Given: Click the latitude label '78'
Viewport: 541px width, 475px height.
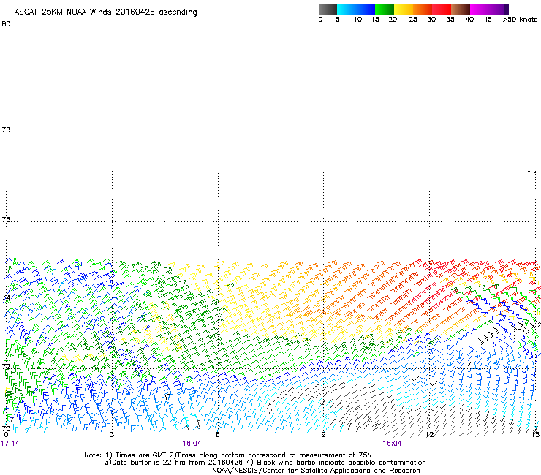Looking at the screenshot, I should click(x=6, y=129).
